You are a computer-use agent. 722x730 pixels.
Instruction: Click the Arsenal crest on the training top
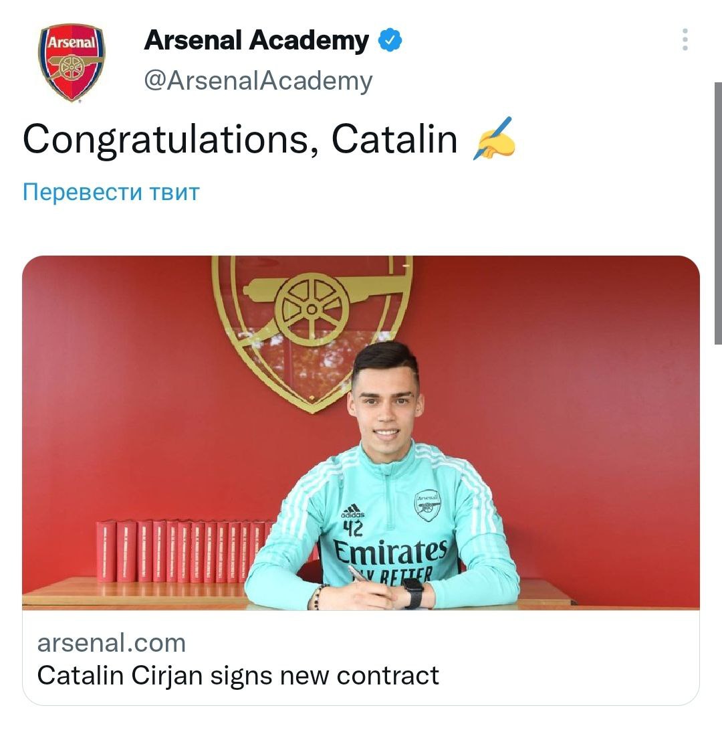click(x=427, y=505)
